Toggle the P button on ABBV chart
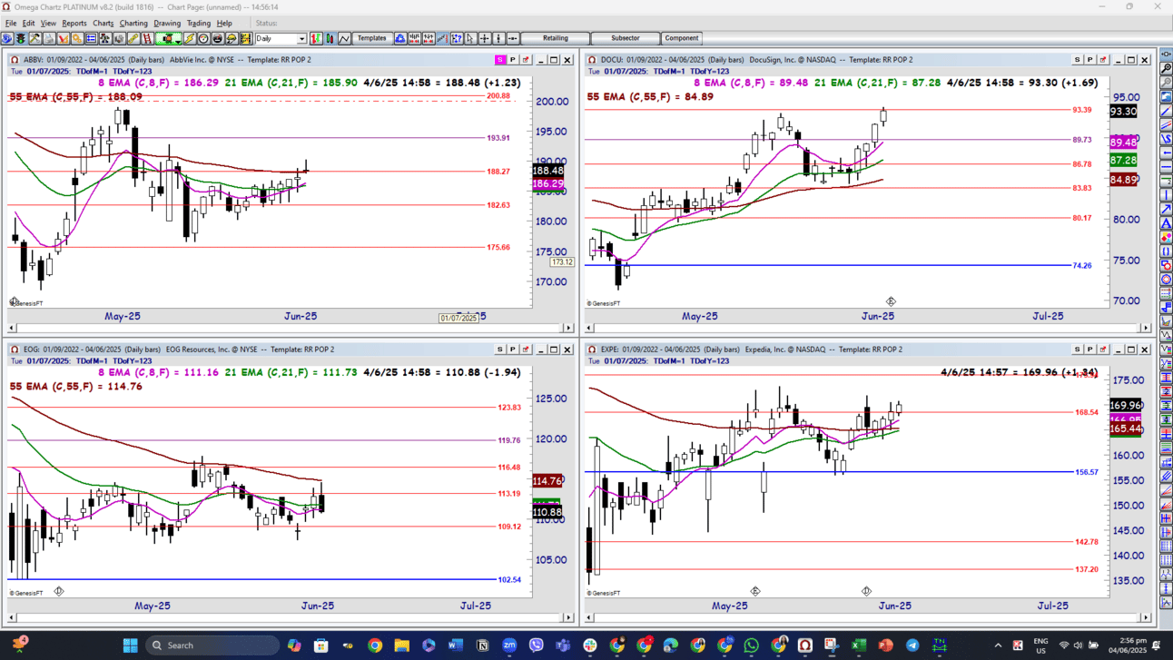Viewport: 1173px width, 660px height. (512, 60)
